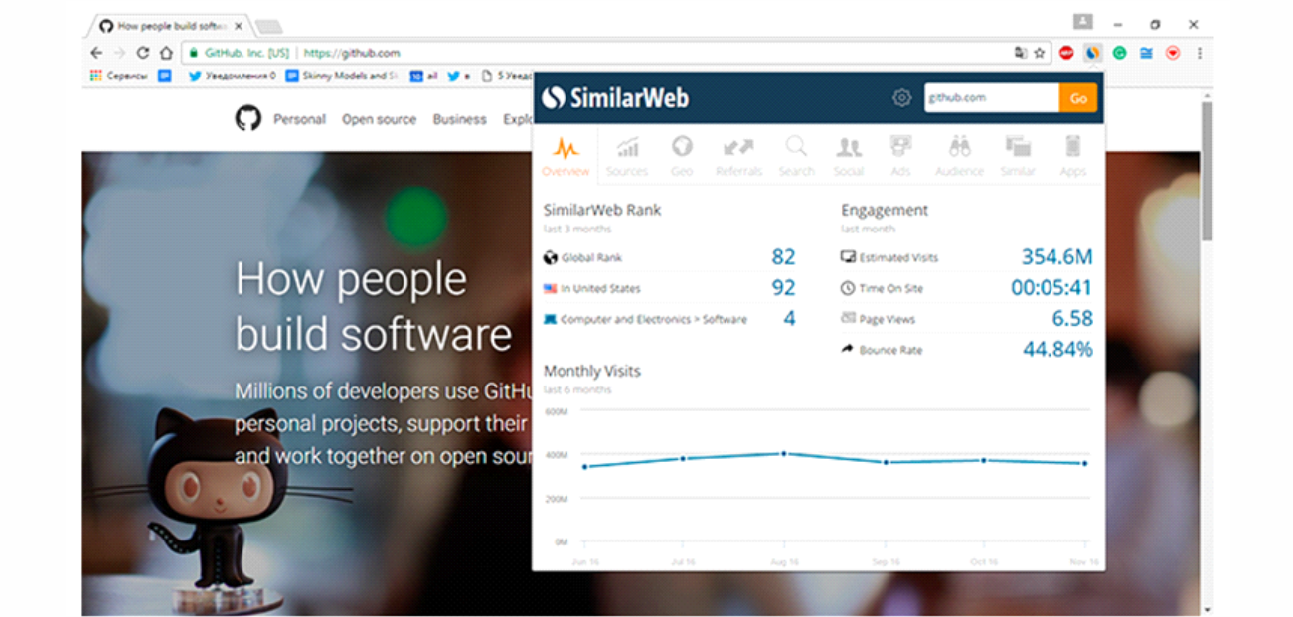Click the Nov 16 point on visits chart
Viewport: 1293px width, 617px height.
(x=1084, y=463)
